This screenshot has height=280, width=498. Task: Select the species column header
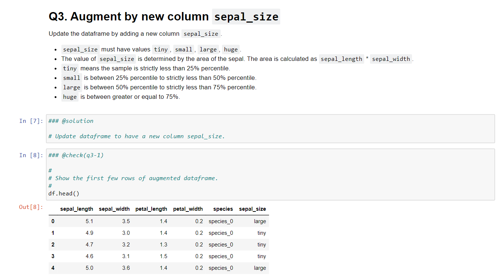point(223,209)
